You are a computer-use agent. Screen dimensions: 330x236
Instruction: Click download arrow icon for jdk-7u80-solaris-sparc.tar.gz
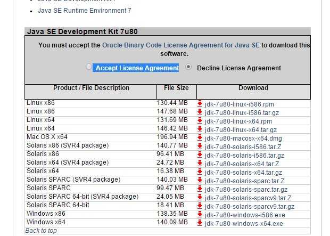[200, 189]
